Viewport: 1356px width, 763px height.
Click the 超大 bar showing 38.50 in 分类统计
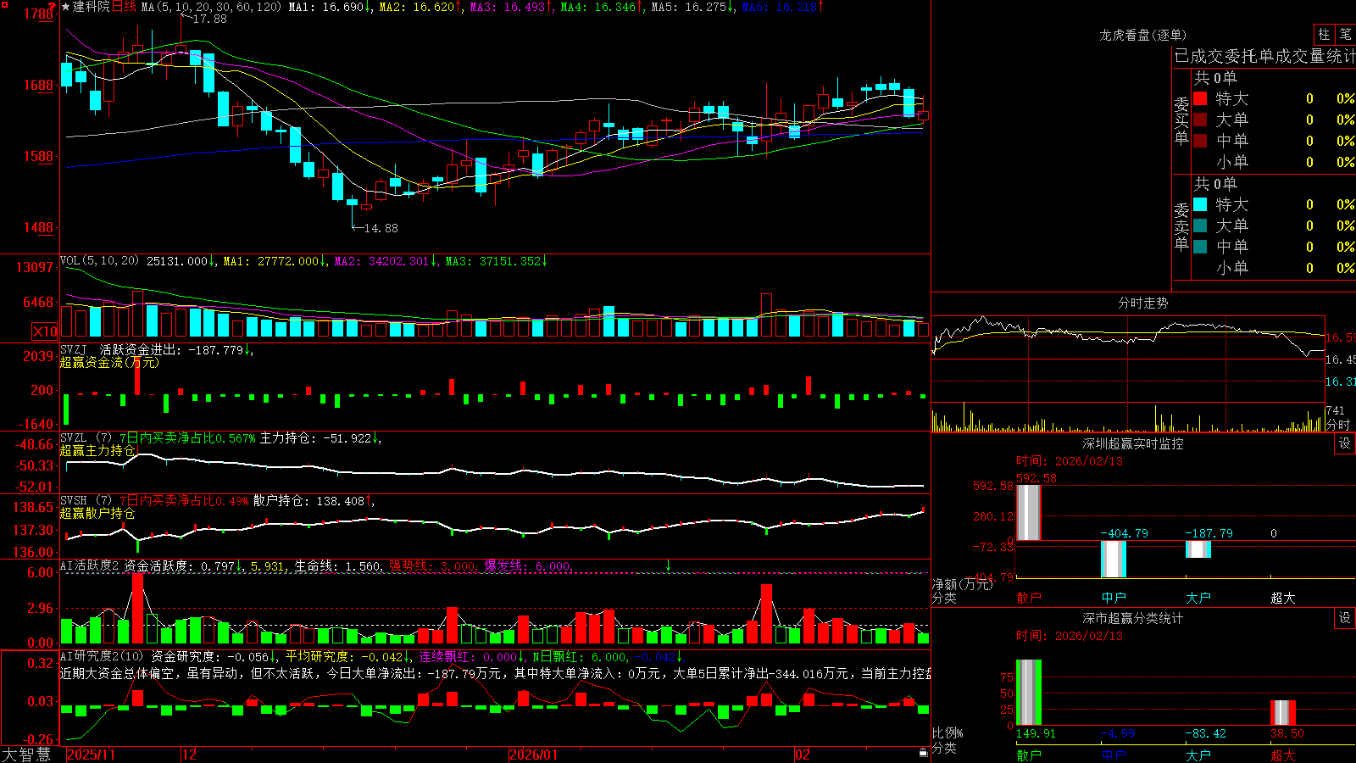(1283, 712)
